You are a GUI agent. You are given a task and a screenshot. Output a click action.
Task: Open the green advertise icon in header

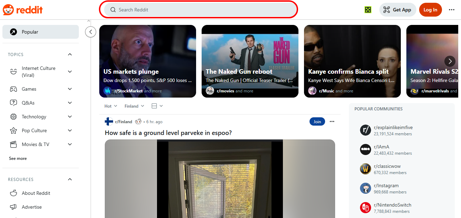pyautogui.click(x=368, y=10)
